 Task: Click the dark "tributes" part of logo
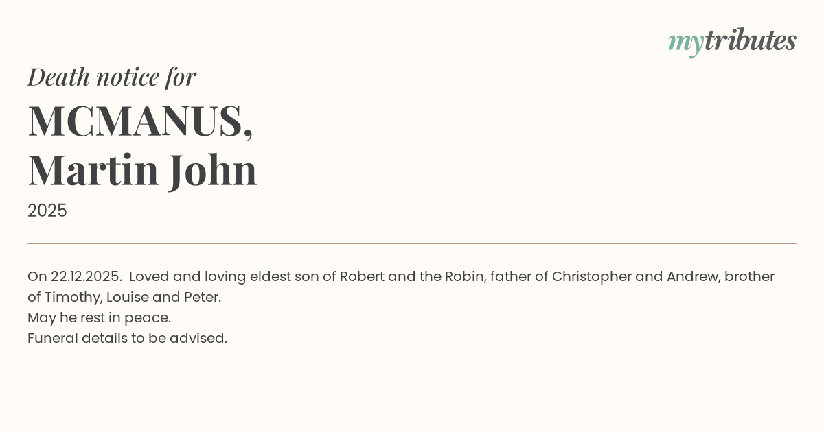click(x=750, y=40)
